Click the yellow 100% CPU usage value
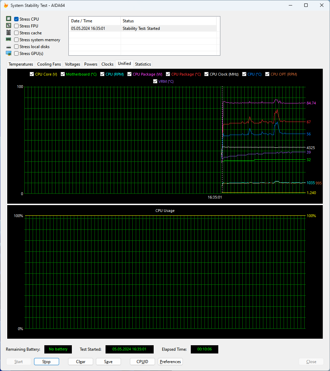 (x=311, y=216)
